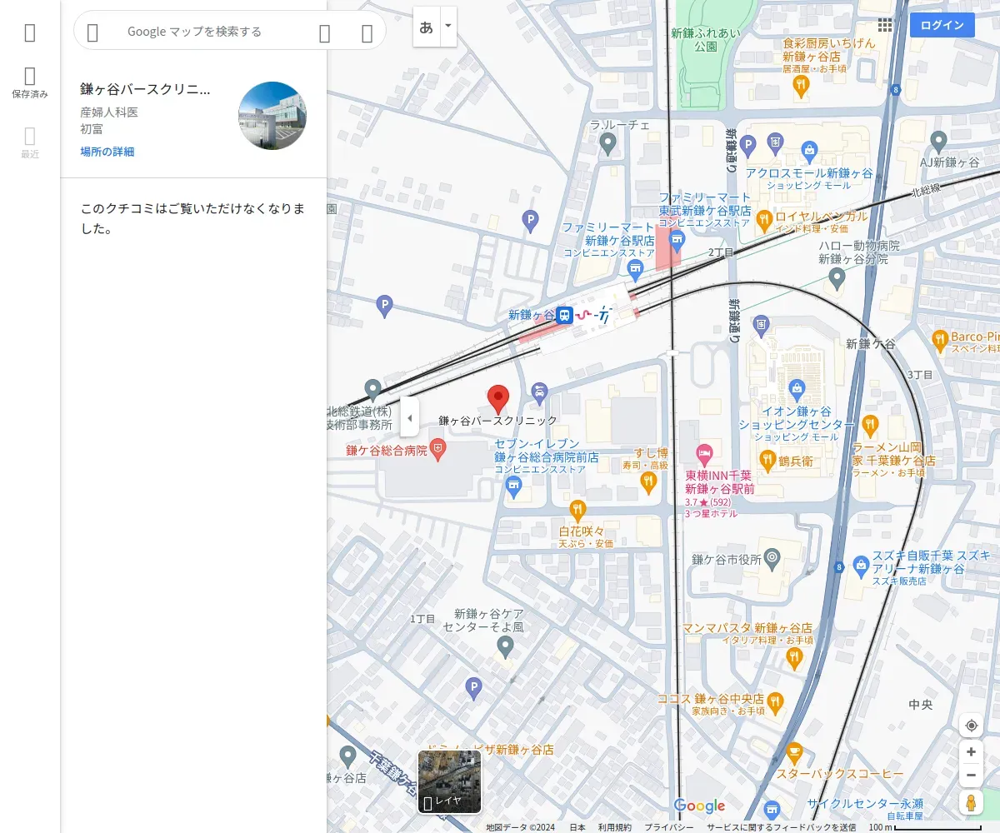Select the ラ.ルーチェ place marker
This screenshot has width=1000, height=833.
click(x=608, y=144)
